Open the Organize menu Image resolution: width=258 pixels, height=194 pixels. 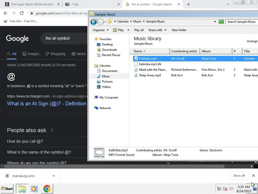(x=101, y=30)
